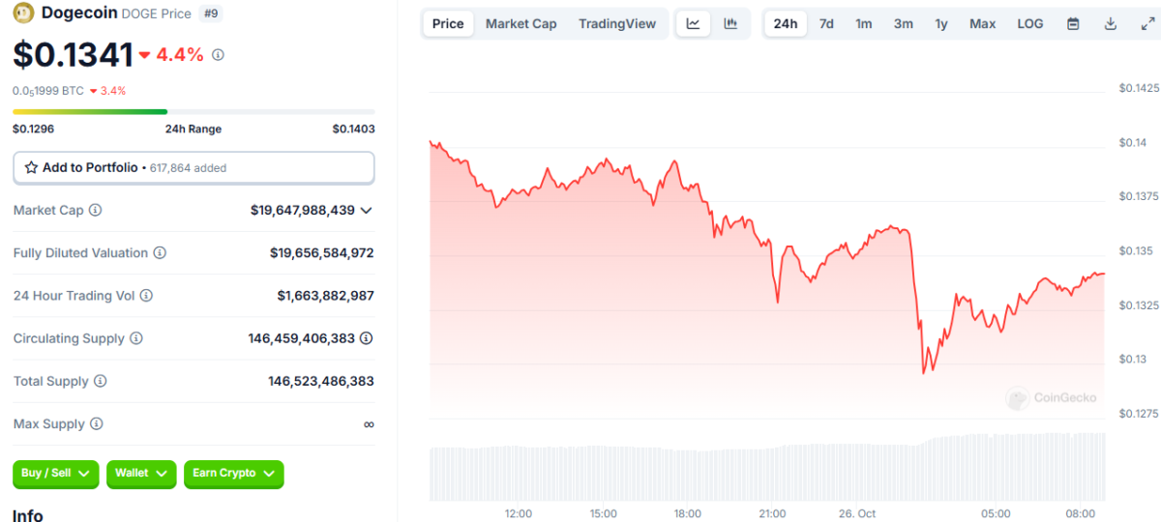Select the 1y time range
Screen dimensions: 1161x522
941,23
